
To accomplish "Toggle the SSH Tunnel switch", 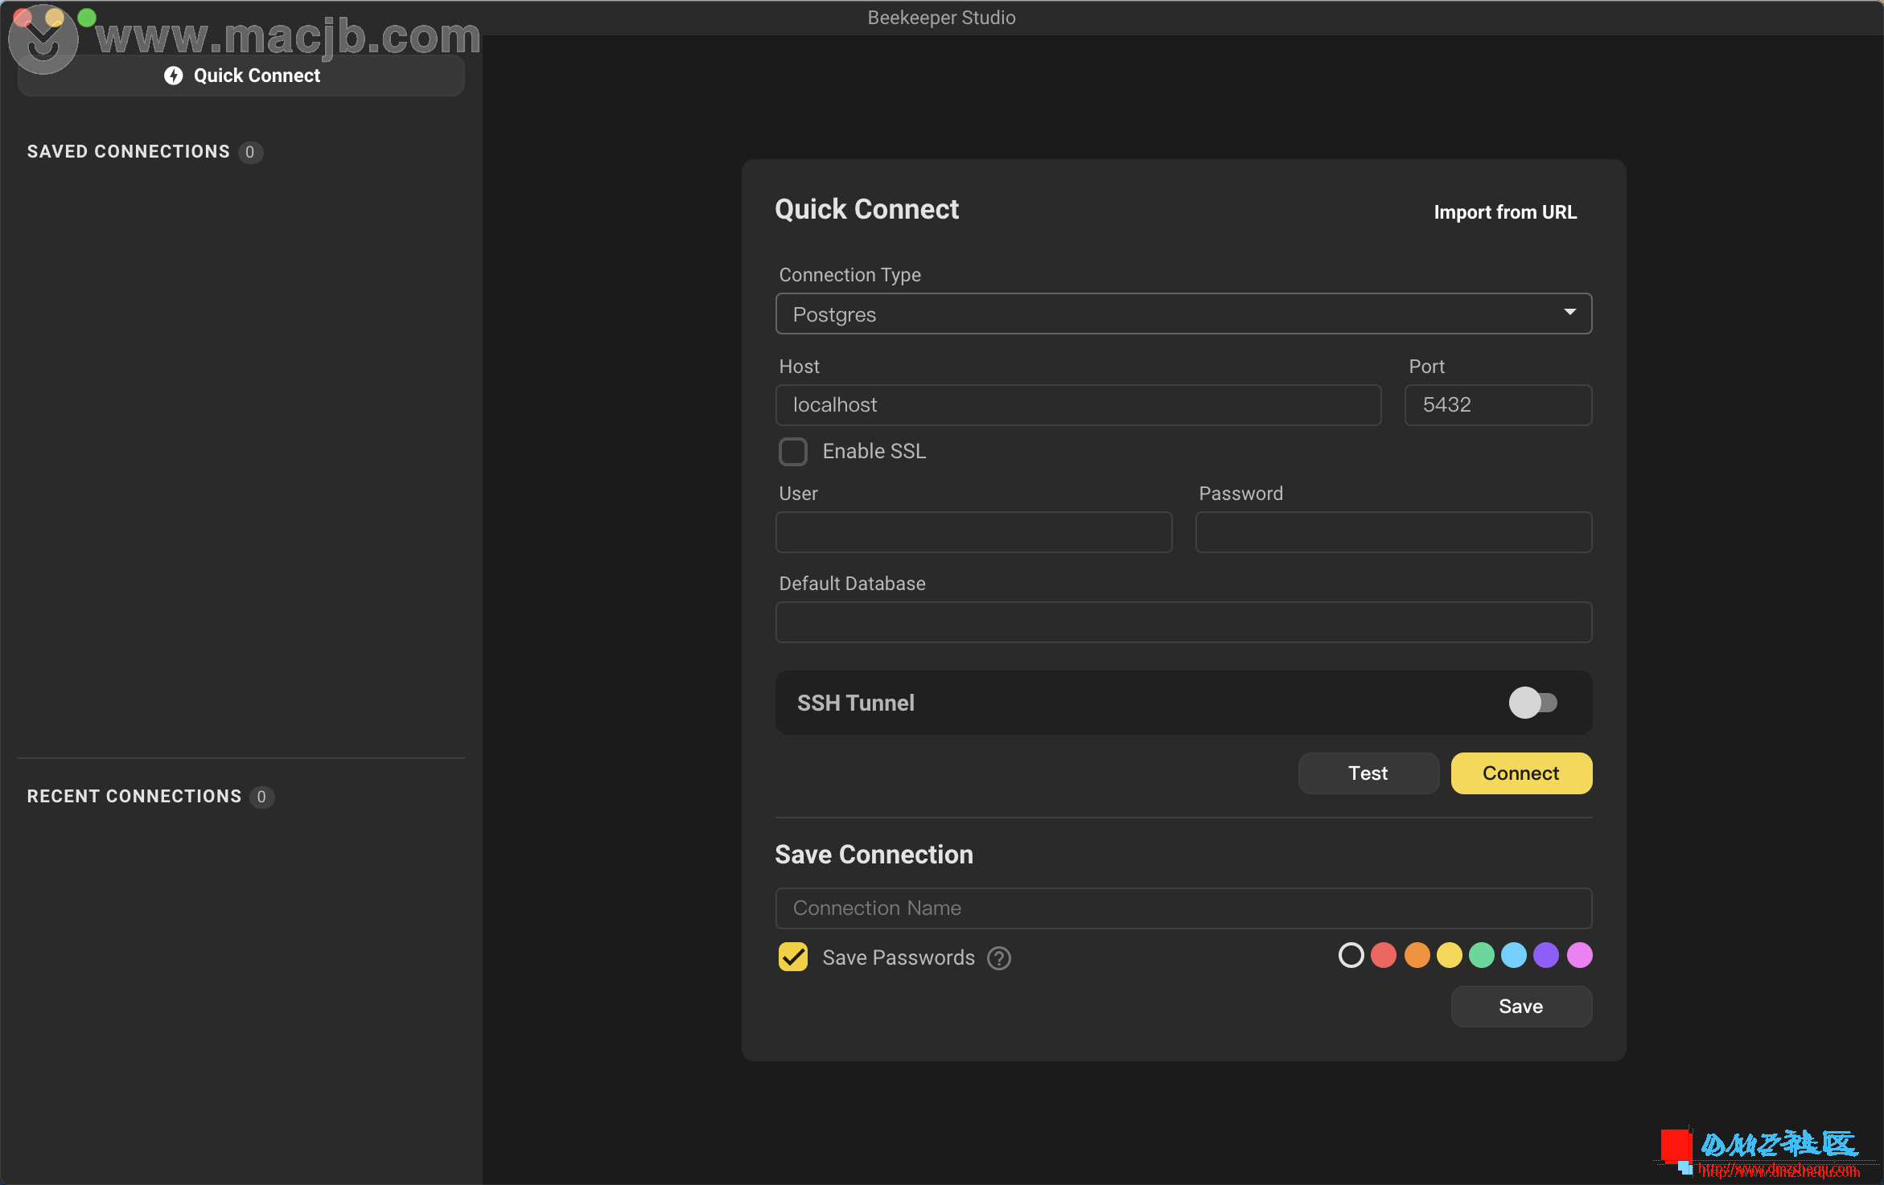I will pyautogui.click(x=1532, y=703).
